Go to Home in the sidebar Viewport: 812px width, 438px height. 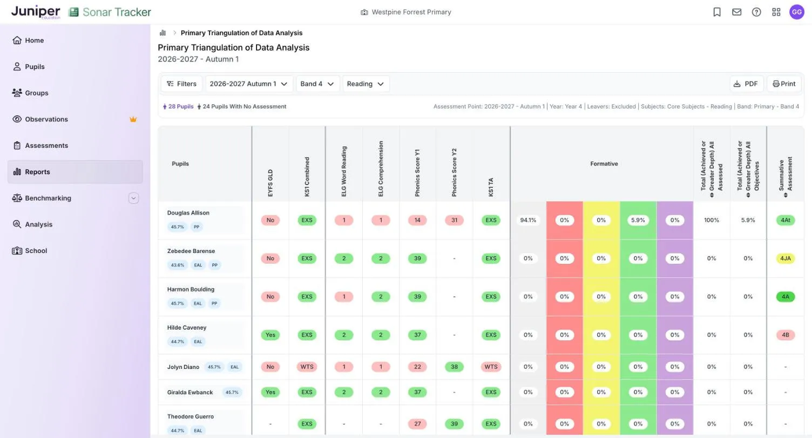click(75, 40)
